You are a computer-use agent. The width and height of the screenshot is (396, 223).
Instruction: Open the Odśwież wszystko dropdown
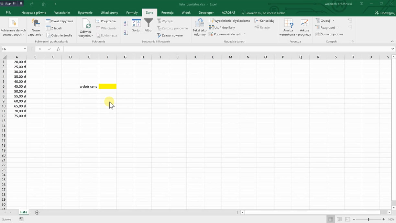tap(92, 36)
